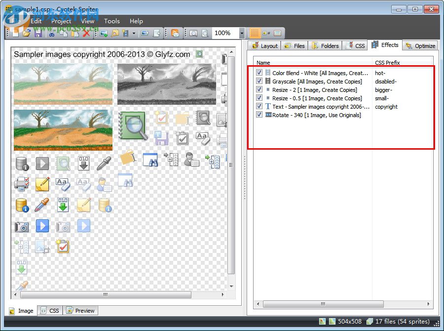Uncheck the Resize - 0.5 effect checkbox
Image resolution: width=444 pixels, height=331 pixels.
(x=259, y=98)
